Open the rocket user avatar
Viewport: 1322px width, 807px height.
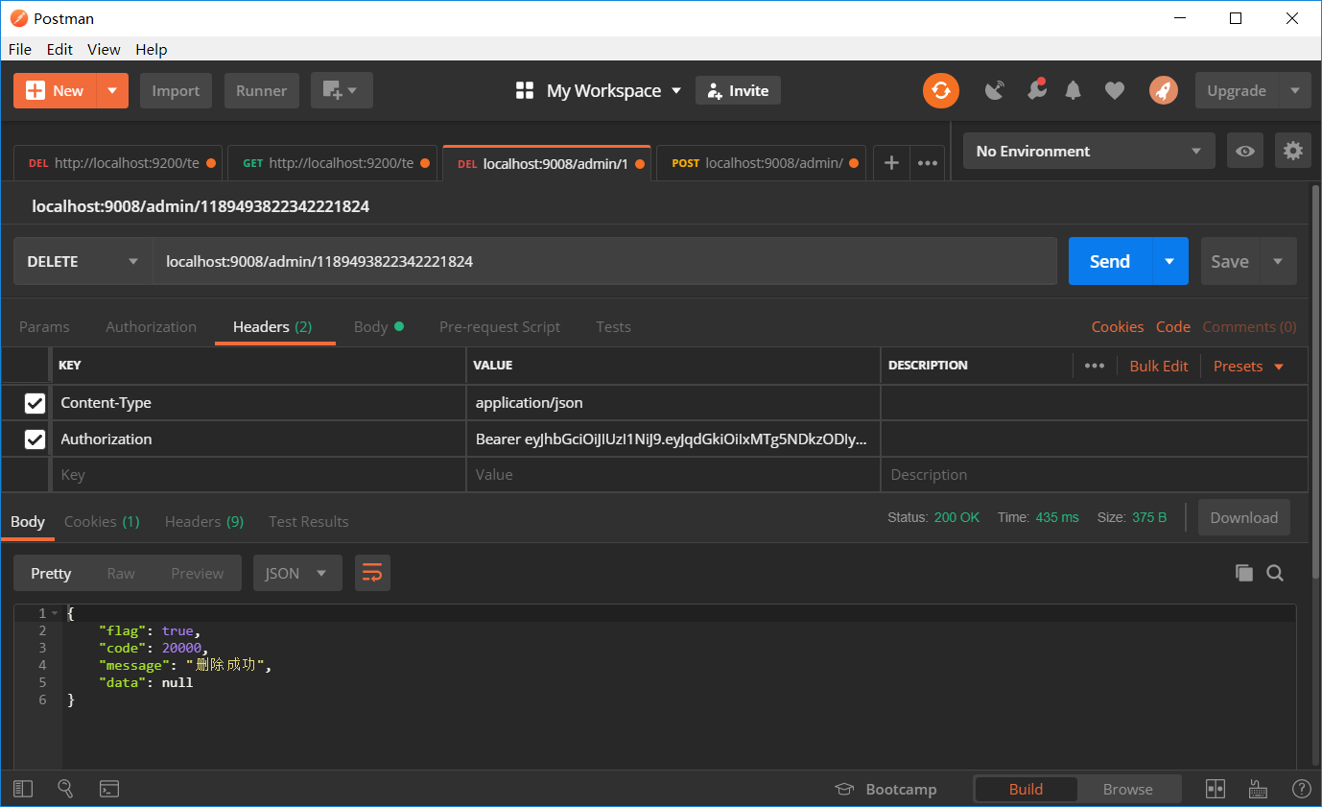[x=1163, y=91]
